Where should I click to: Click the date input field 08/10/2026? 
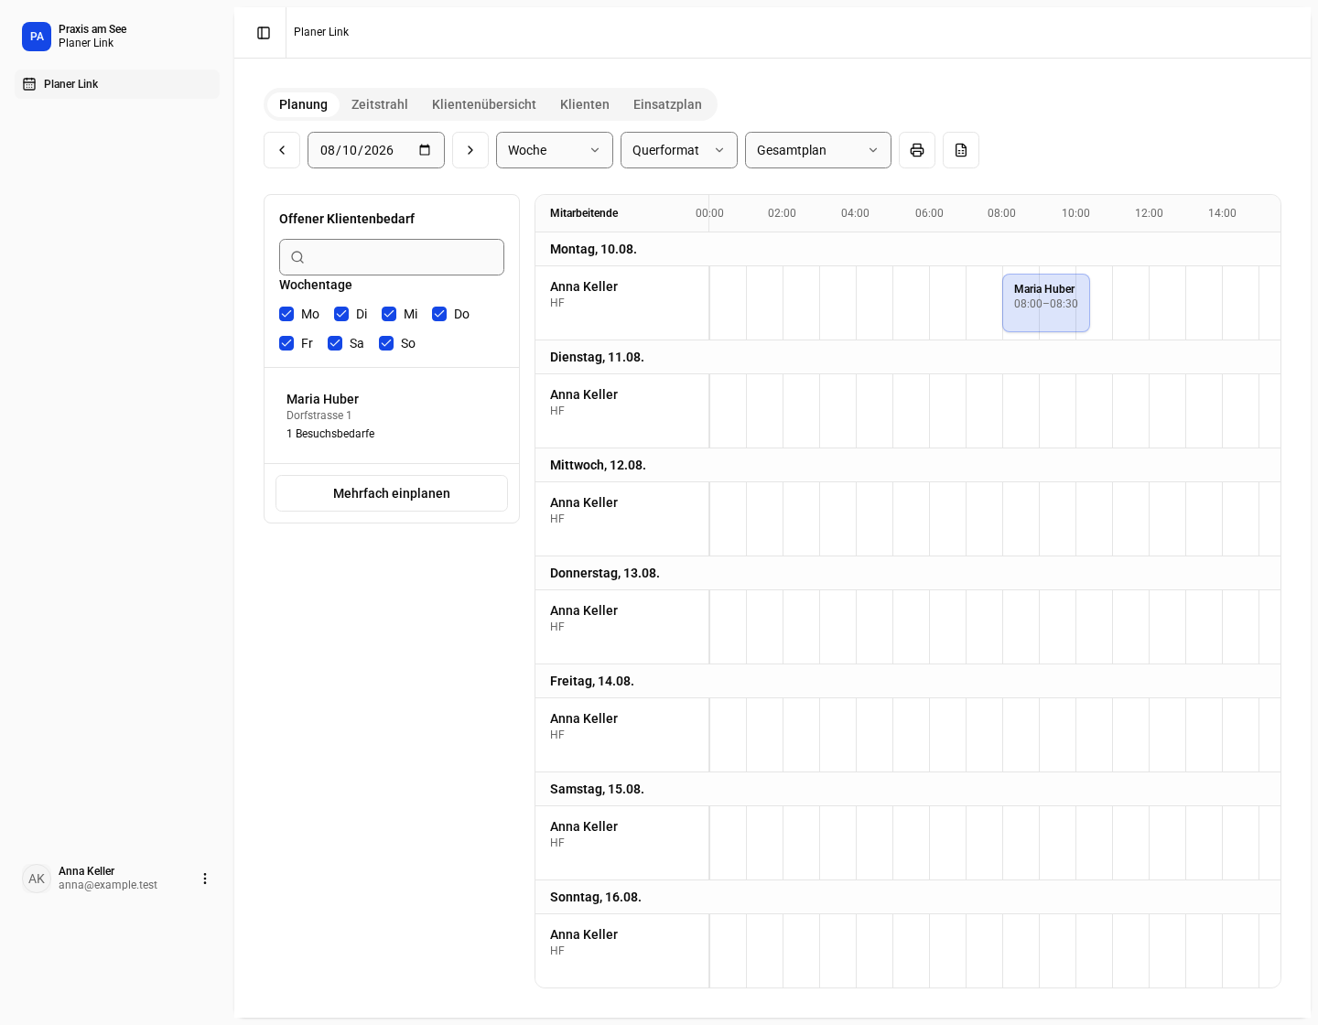pyautogui.click(x=376, y=150)
